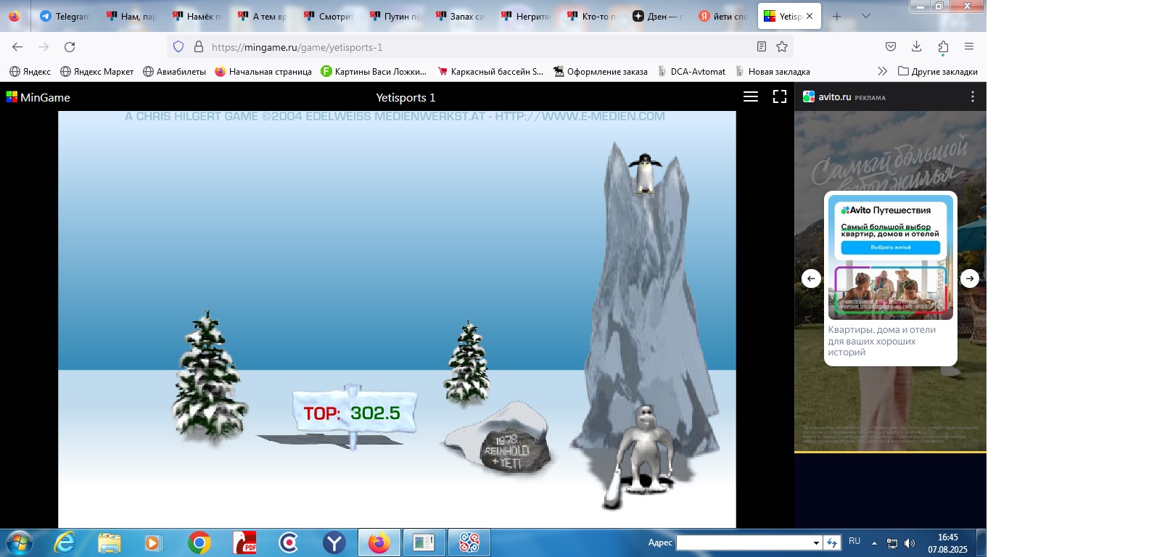The width and height of the screenshot is (1149, 557).
Task: Open the Оформление заказа bookmark
Action: 601,71
